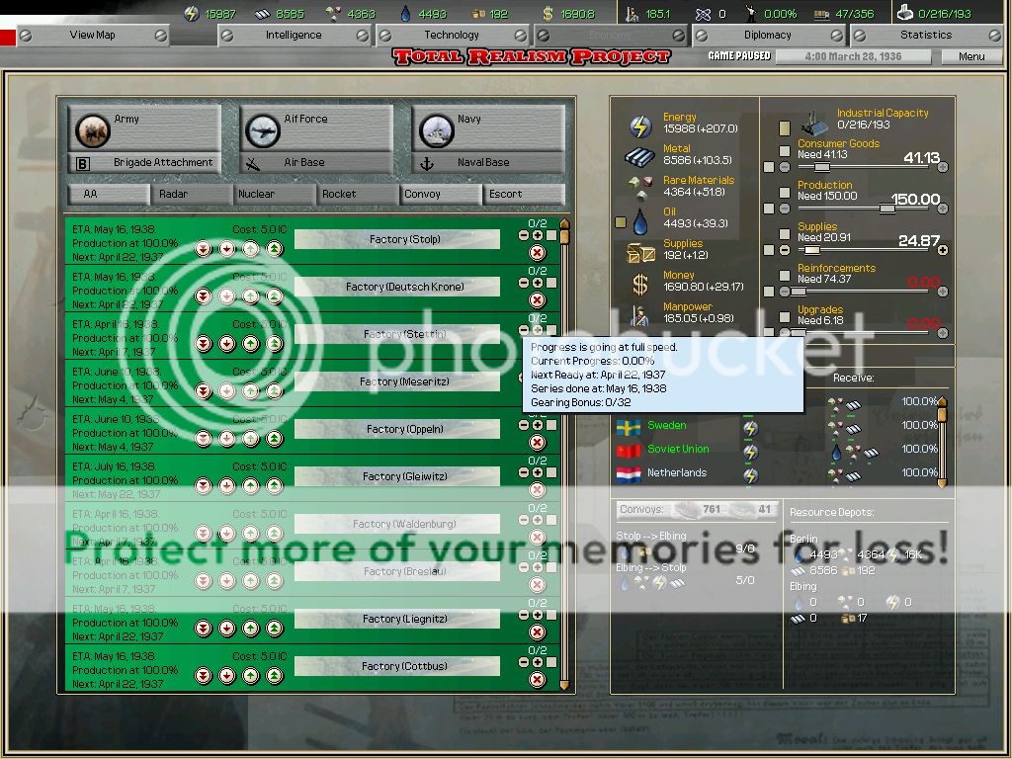
Task: Move Factory (Cottbus) to top of queue
Action: pyautogui.click(x=275, y=675)
